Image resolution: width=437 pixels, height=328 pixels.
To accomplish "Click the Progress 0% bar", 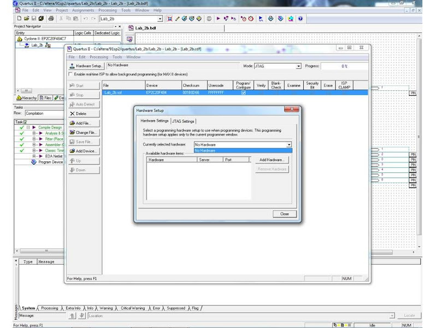I will click(x=344, y=66).
